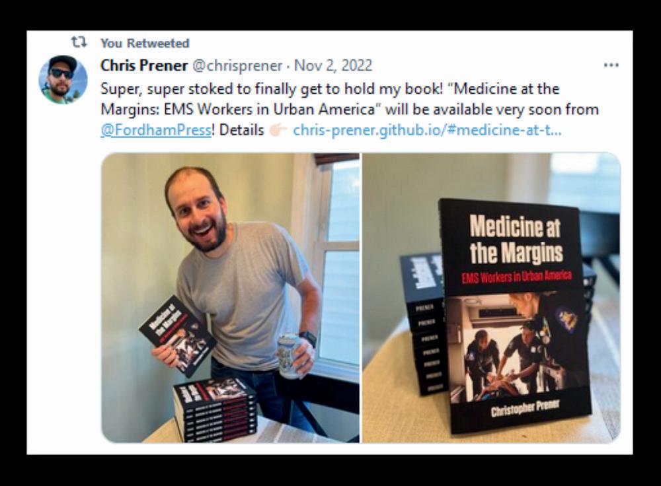The width and height of the screenshot is (661, 486).
Task: Follow the @FordhamPress mention link
Action: click(x=155, y=130)
